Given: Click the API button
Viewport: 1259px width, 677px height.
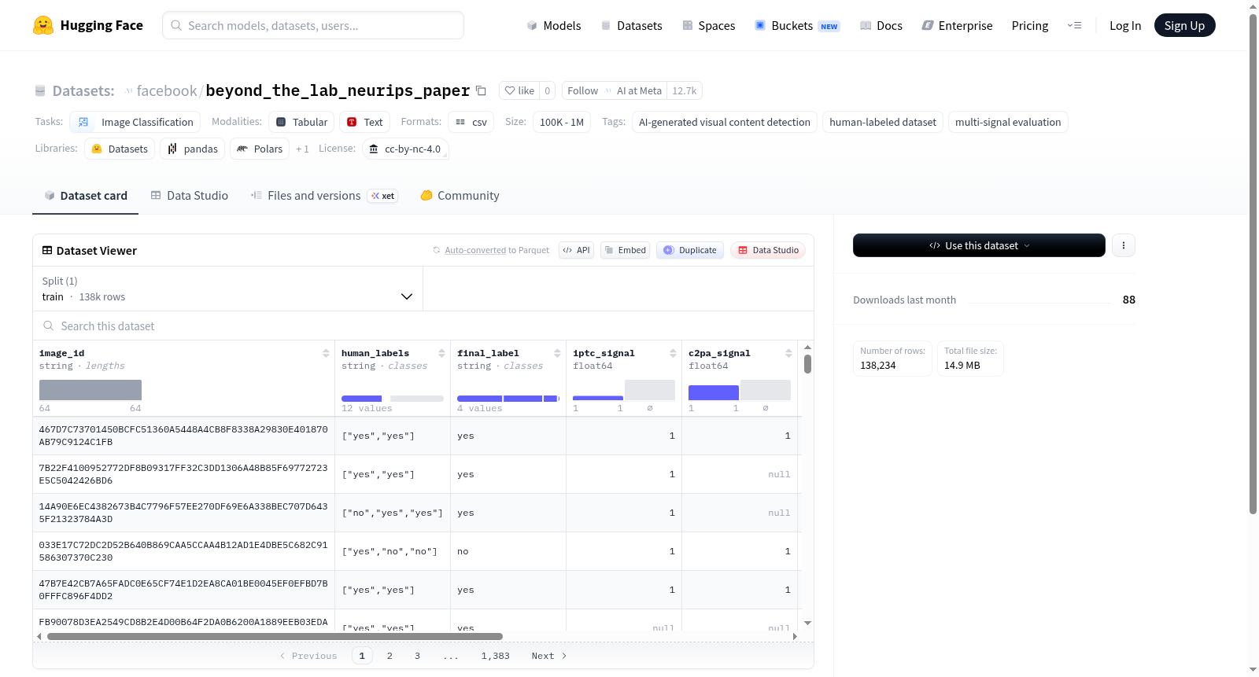Looking at the screenshot, I should 576,250.
